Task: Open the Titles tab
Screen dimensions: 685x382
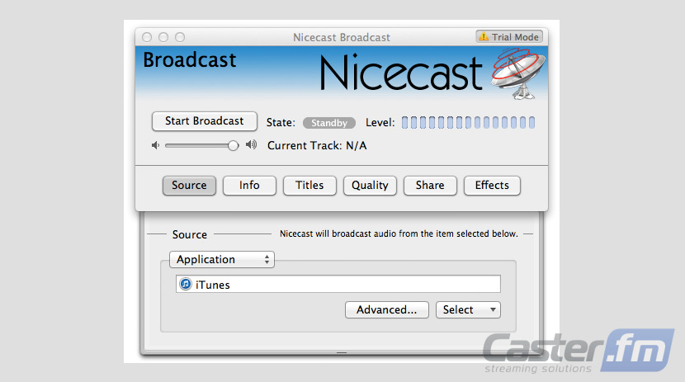Action: (309, 186)
